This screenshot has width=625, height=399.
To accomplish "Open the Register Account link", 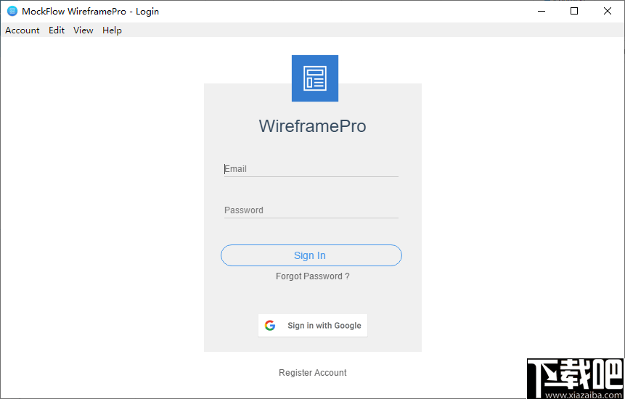I will click(x=313, y=373).
